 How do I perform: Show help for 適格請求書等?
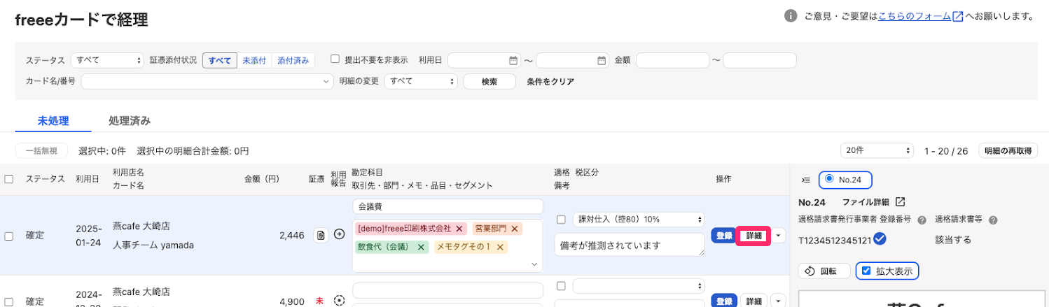993,220
